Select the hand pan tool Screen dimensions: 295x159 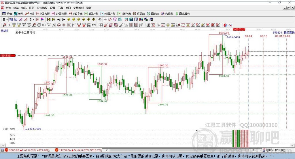(x=100, y=20)
